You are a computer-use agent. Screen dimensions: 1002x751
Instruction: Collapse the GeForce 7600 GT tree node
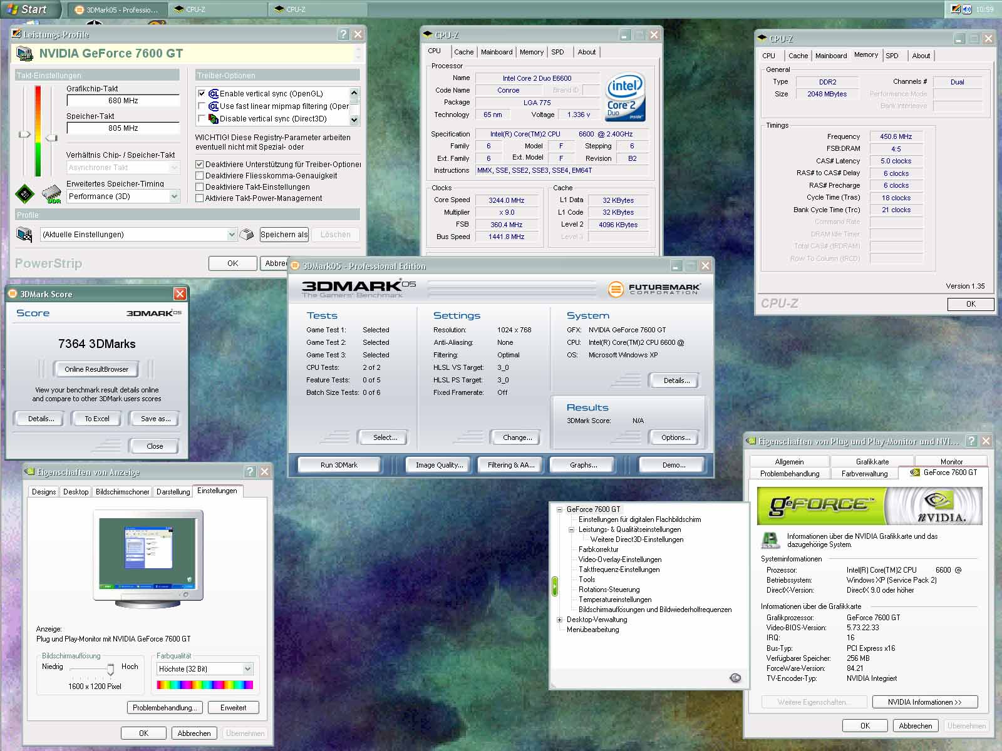(559, 509)
